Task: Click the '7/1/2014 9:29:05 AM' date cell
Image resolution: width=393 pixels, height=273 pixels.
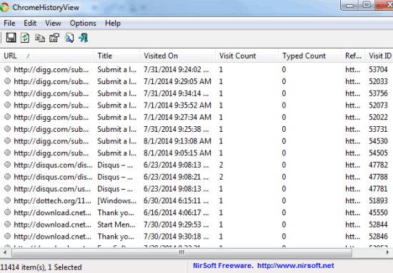Action: tap(177, 81)
